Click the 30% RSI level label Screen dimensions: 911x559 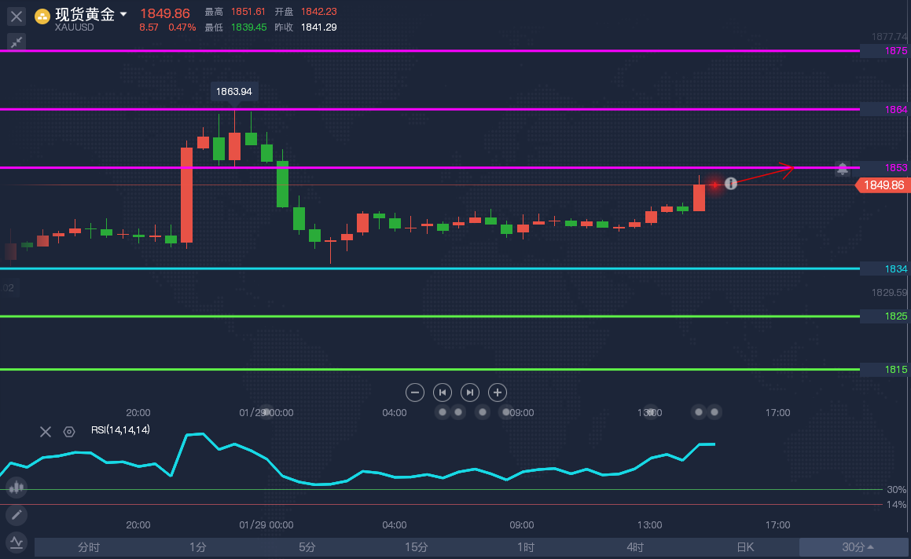pos(896,490)
